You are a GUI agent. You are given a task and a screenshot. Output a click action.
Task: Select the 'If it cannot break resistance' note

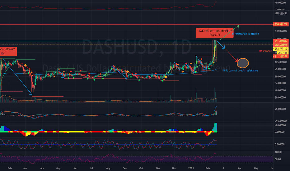pos(241,71)
